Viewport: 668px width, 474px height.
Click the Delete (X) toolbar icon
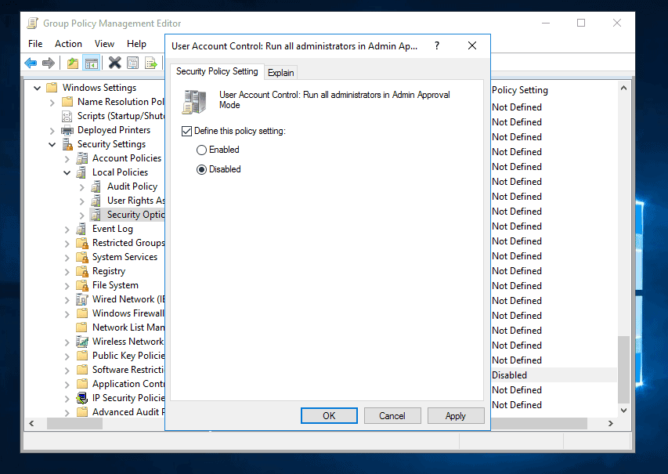[115, 63]
